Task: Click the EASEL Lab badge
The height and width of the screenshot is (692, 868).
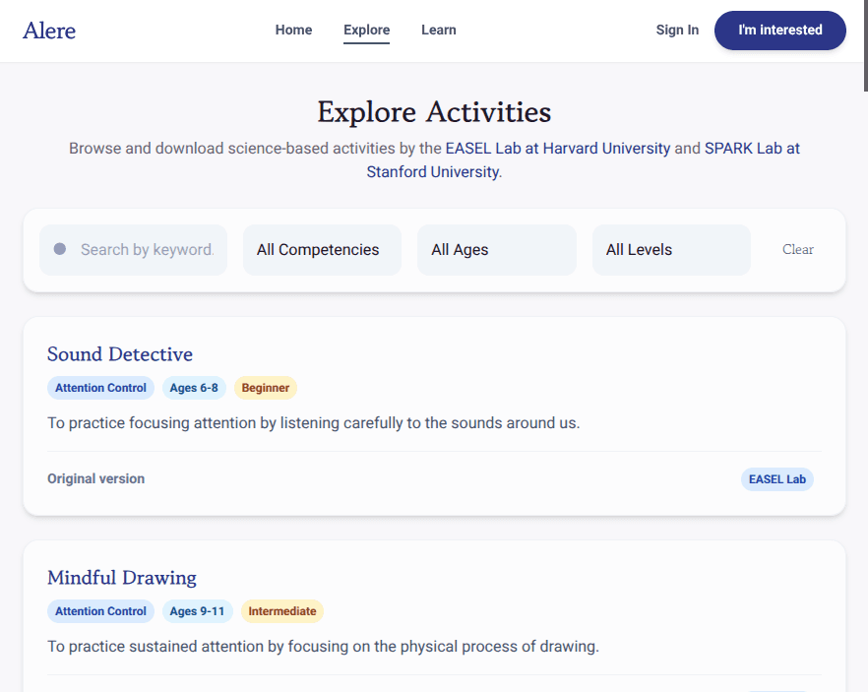Action: point(777,479)
